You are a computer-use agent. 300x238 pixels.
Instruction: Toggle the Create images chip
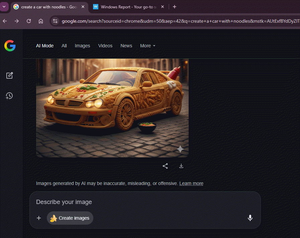[x=70, y=218]
